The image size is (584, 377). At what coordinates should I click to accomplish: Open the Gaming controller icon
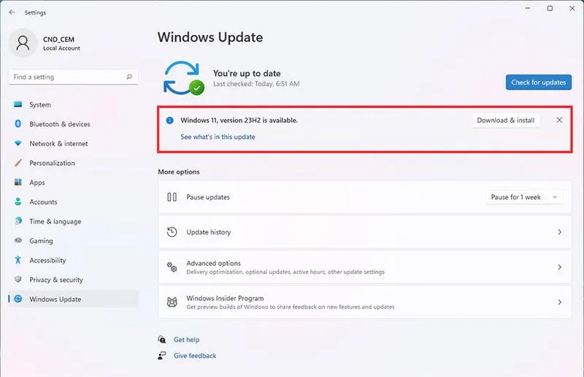point(18,240)
